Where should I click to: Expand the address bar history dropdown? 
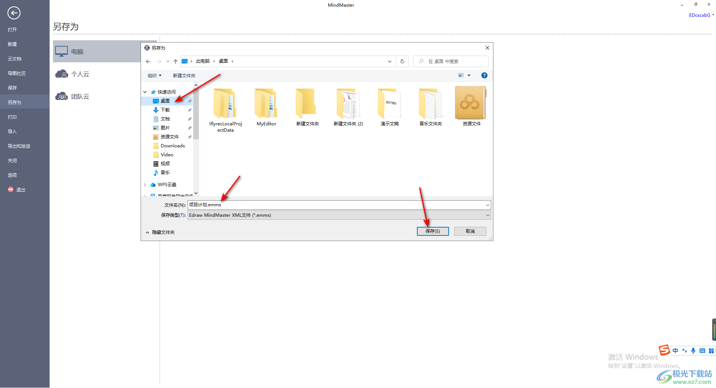point(390,62)
